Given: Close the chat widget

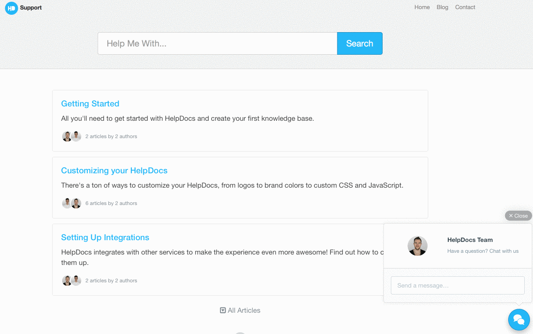Looking at the screenshot, I should click(518, 216).
